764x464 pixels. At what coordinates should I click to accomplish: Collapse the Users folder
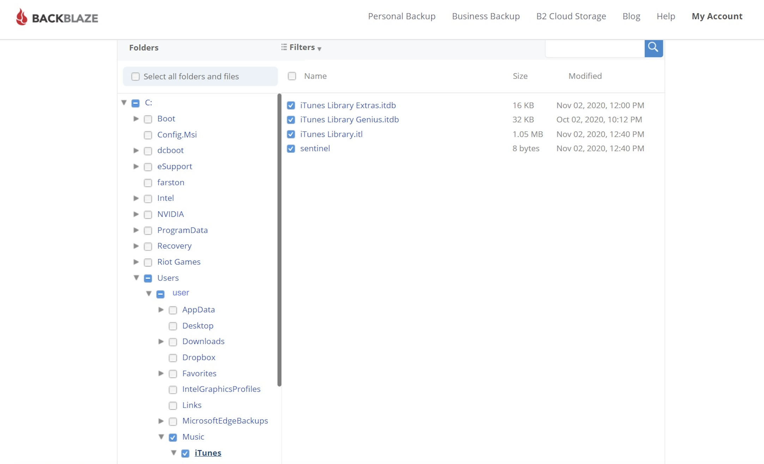(x=136, y=278)
